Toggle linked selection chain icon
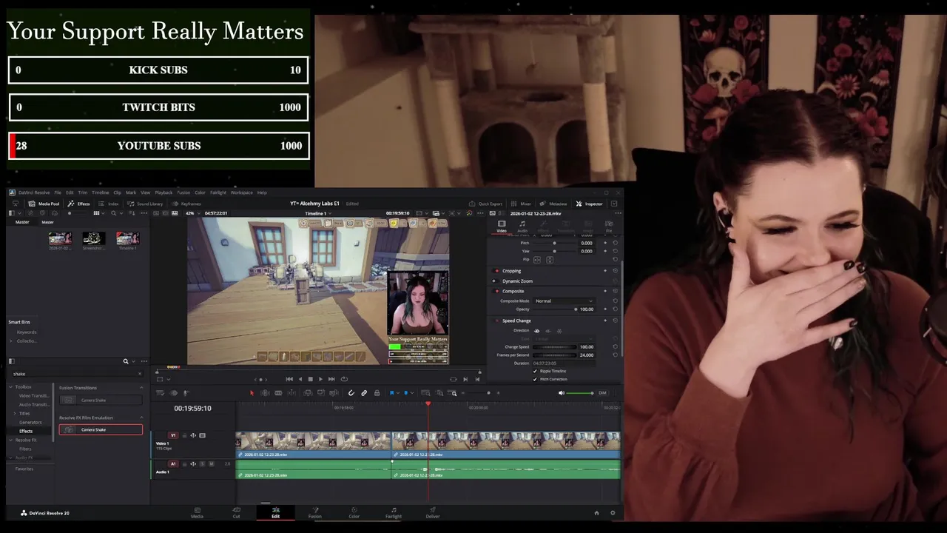Viewport: 947px width, 533px height. click(x=364, y=393)
